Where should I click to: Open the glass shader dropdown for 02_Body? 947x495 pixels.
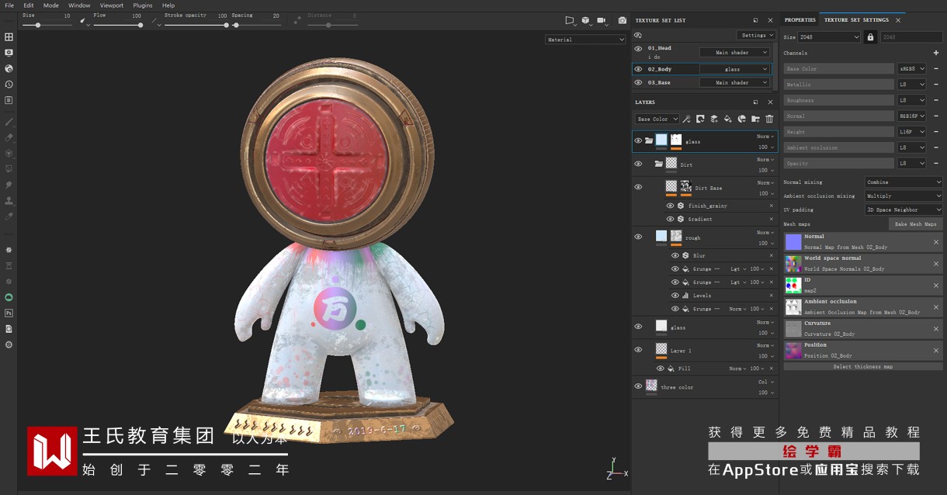coord(734,69)
